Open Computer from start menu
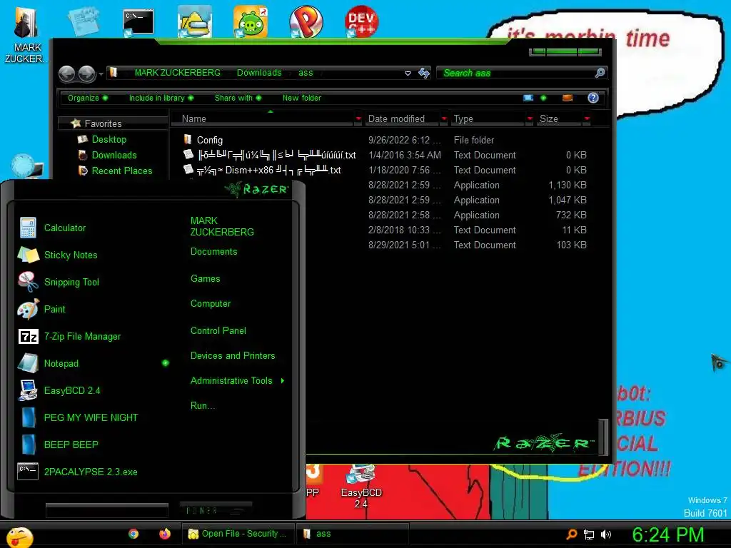 coord(211,303)
